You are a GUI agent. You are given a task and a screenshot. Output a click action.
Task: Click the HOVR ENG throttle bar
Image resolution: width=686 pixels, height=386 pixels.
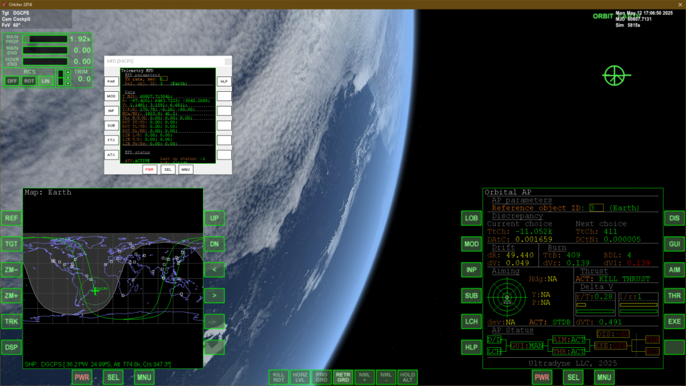coord(45,62)
